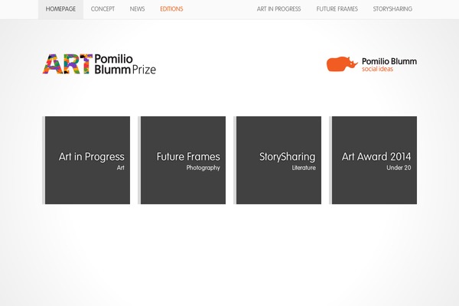Open Art in Progress from top navigation
The width and height of the screenshot is (459, 306).
pos(278,9)
